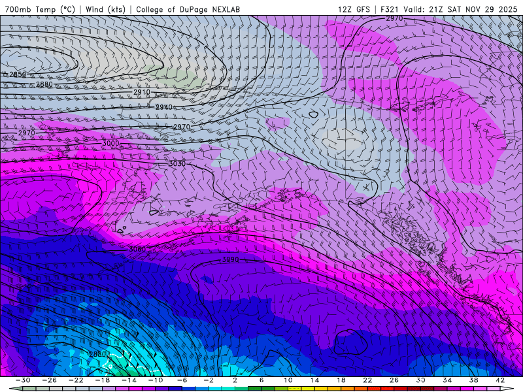Click the 2940 height contour label
523x392 pixels.
tap(164, 107)
